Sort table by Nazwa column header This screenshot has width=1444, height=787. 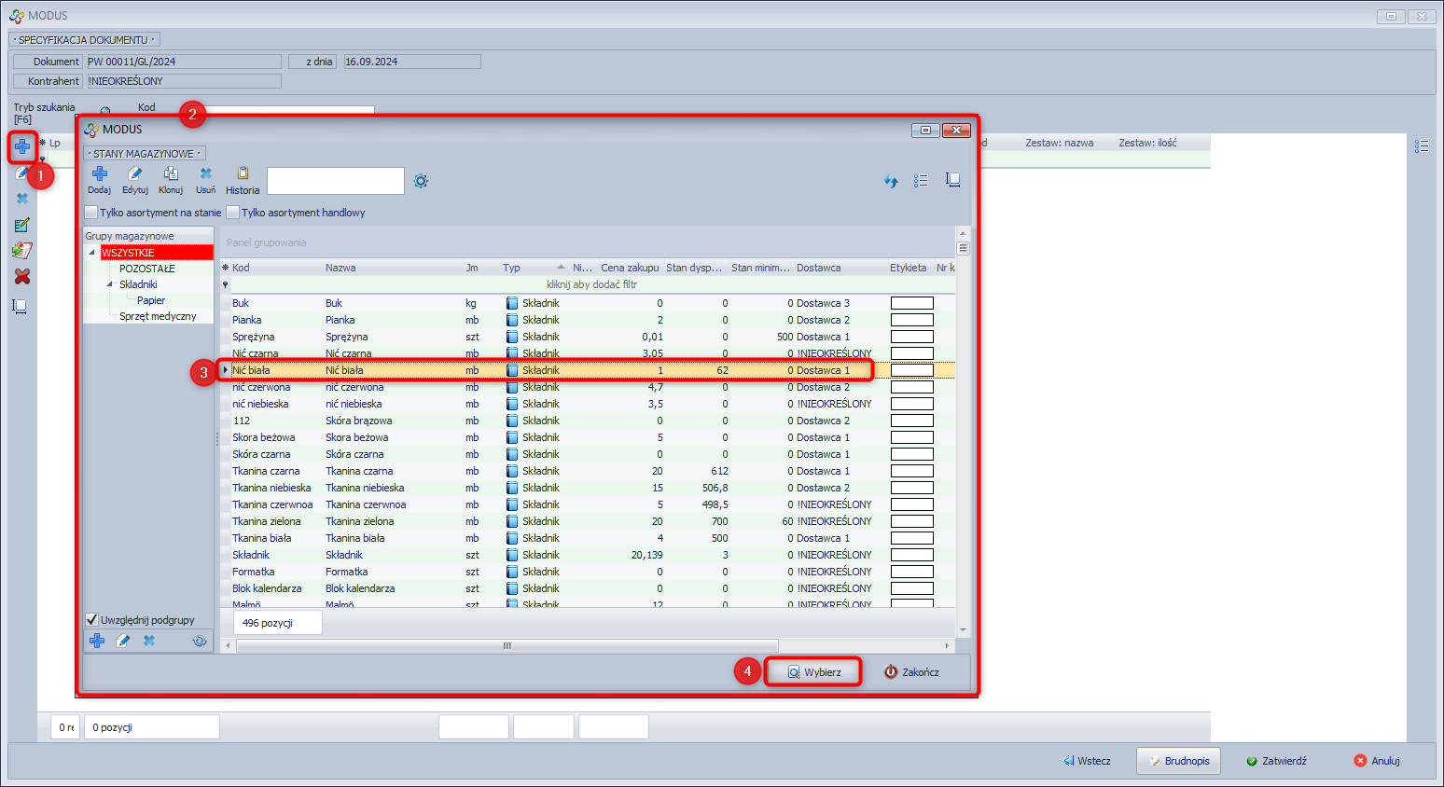tap(340, 268)
